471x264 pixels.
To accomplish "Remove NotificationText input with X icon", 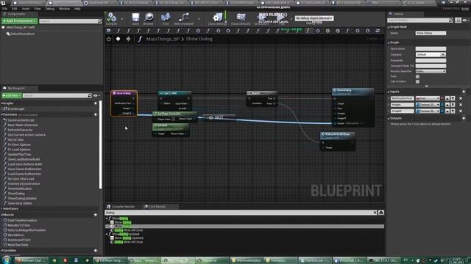I will click(x=461, y=98).
